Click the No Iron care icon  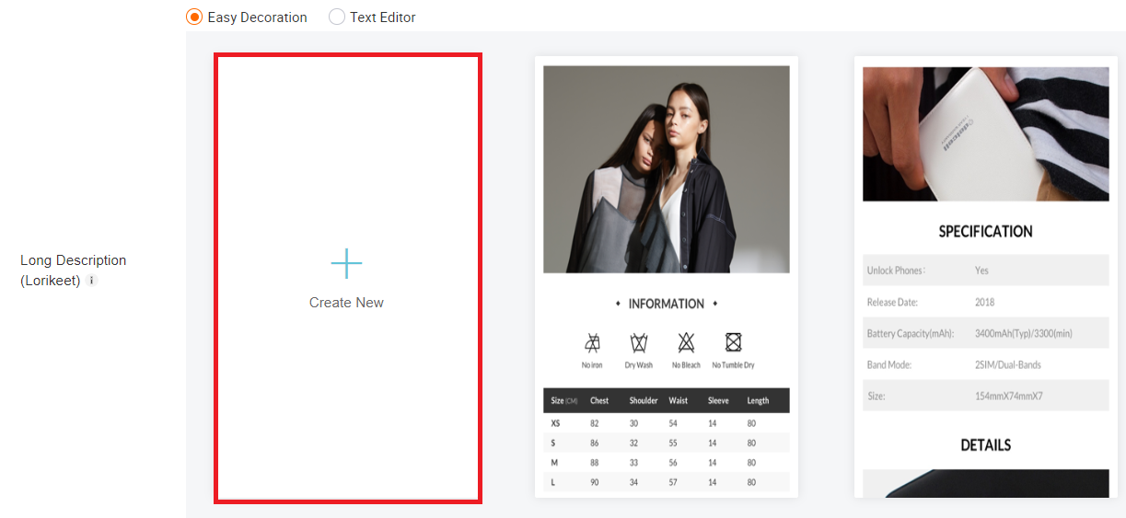click(x=592, y=343)
